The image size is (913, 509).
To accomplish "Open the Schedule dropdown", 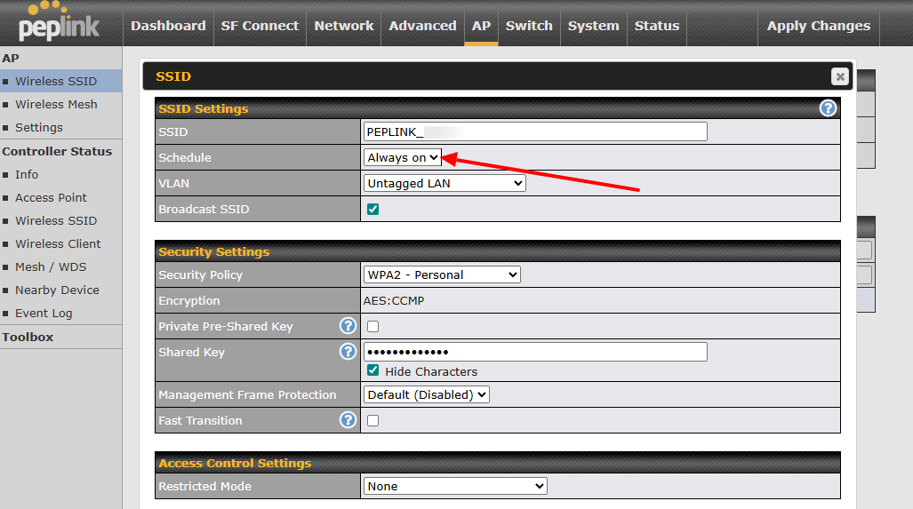I will pyautogui.click(x=403, y=157).
